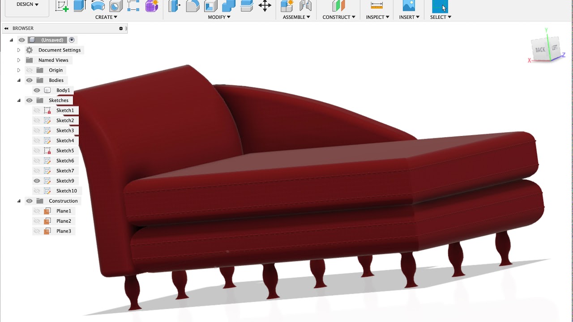Hide Construction folder via eye icon
Screen dimensions: 573x322
(x=30, y=201)
